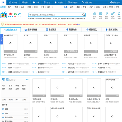Switch to the 最新动漫 tab
This screenshot has width=122, height=122.
(71, 29)
